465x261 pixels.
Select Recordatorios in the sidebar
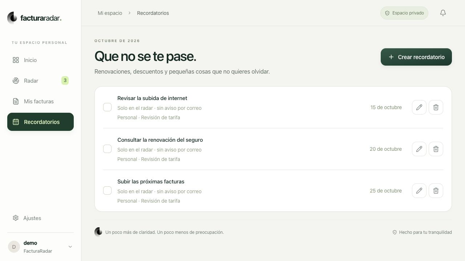pos(40,122)
